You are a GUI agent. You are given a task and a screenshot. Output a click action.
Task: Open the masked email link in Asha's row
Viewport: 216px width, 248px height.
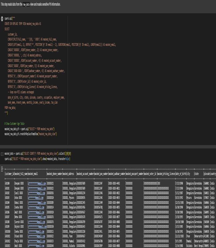[36, 198]
